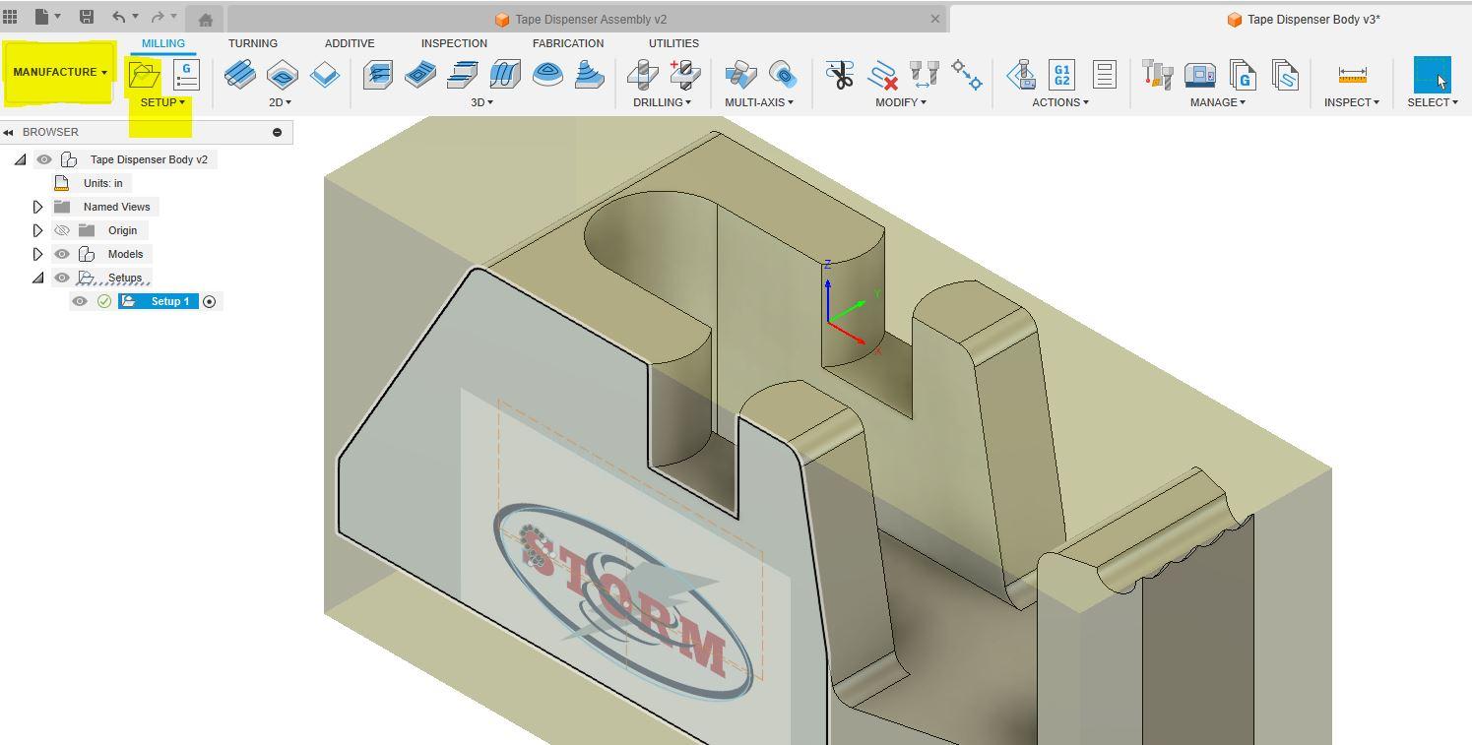Image resolution: width=1472 pixels, height=745 pixels.
Task: Show the hidden Origin folder
Action: [x=62, y=230]
